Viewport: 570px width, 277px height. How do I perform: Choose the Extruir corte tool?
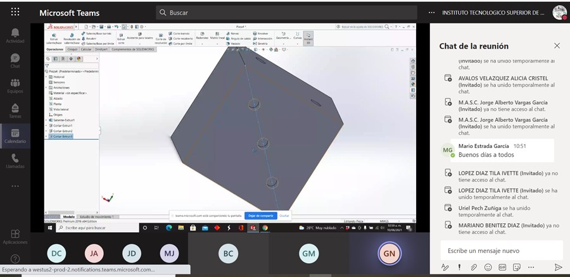click(121, 39)
